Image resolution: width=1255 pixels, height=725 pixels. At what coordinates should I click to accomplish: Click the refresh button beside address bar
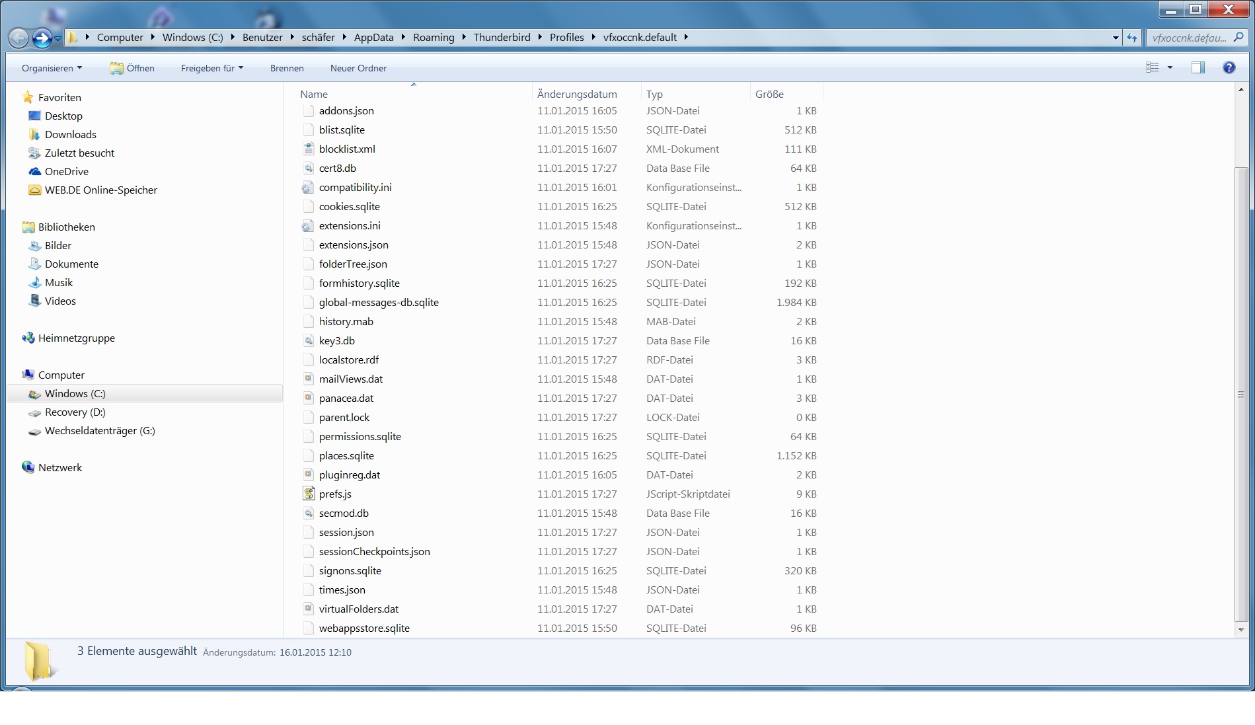click(1132, 38)
